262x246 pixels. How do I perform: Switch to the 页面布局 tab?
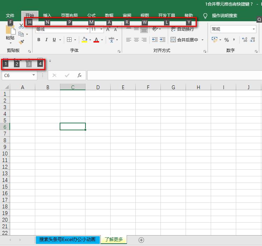pos(69,16)
